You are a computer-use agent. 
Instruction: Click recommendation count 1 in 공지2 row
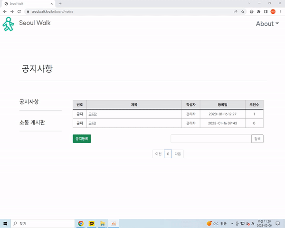click(254, 114)
